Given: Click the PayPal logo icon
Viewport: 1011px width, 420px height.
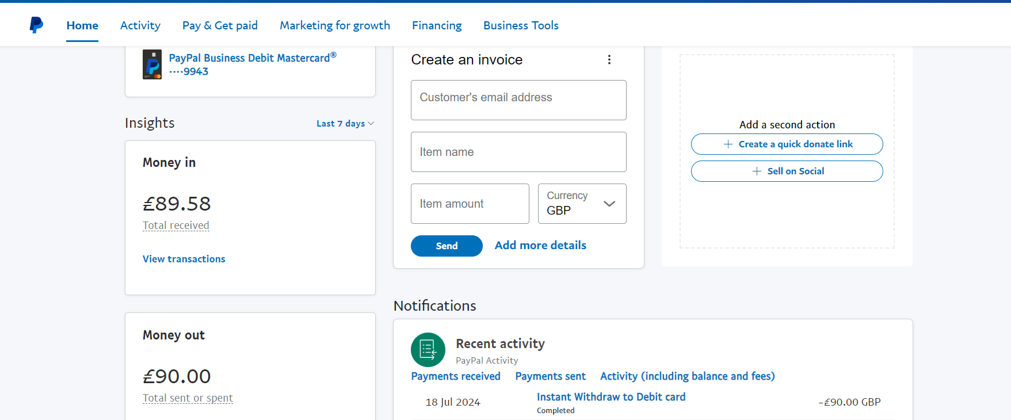Looking at the screenshot, I should 36,25.
